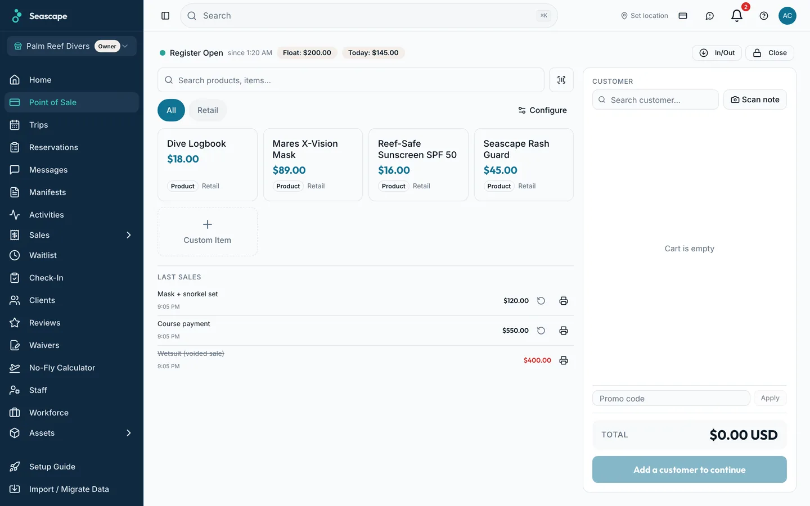The height and width of the screenshot is (506, 810).
Task: Print receipt for Mask + snorkel set
Action: pos(564,301)
